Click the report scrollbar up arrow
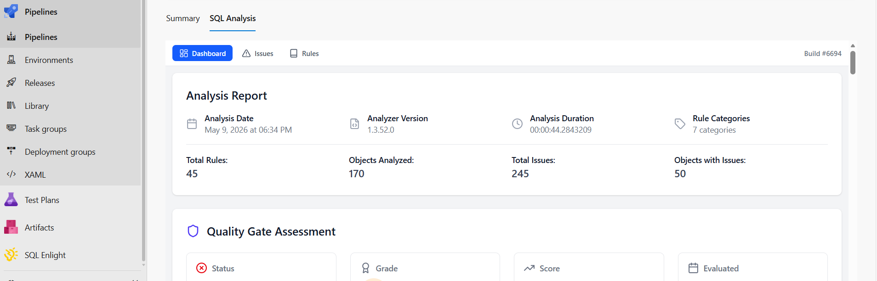 (x=853, y=45)
